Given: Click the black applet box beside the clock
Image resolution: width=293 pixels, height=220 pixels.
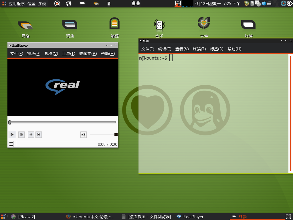Looking at the screenshot, I should point(187,3).
